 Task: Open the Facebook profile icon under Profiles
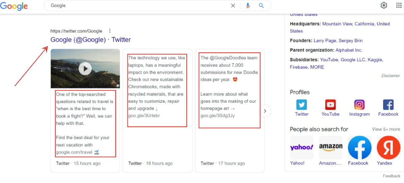(x=388, y=105)
